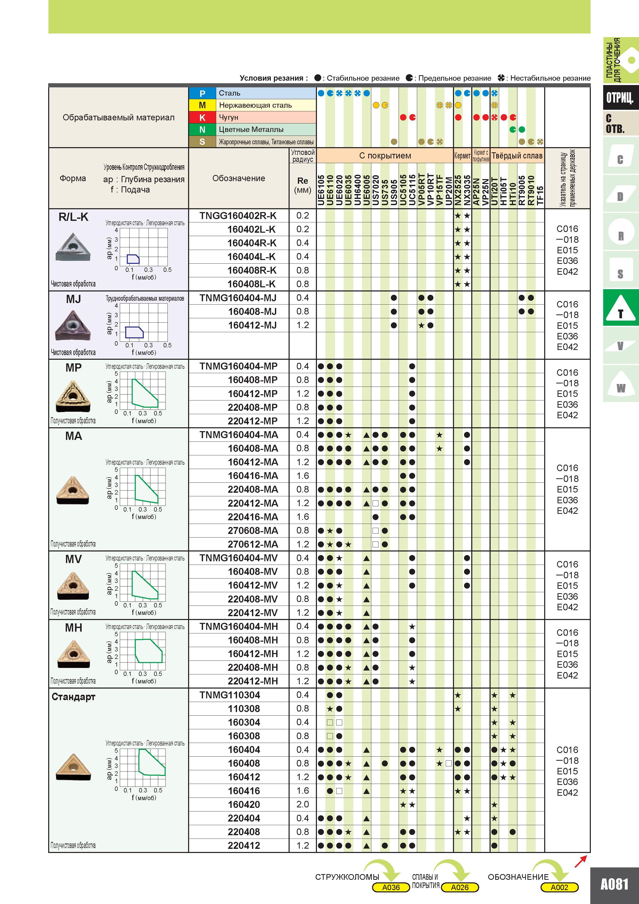Open the W-shaped insert side tab
Viewport: 639px width, 904px height.
tap(620, 384)
